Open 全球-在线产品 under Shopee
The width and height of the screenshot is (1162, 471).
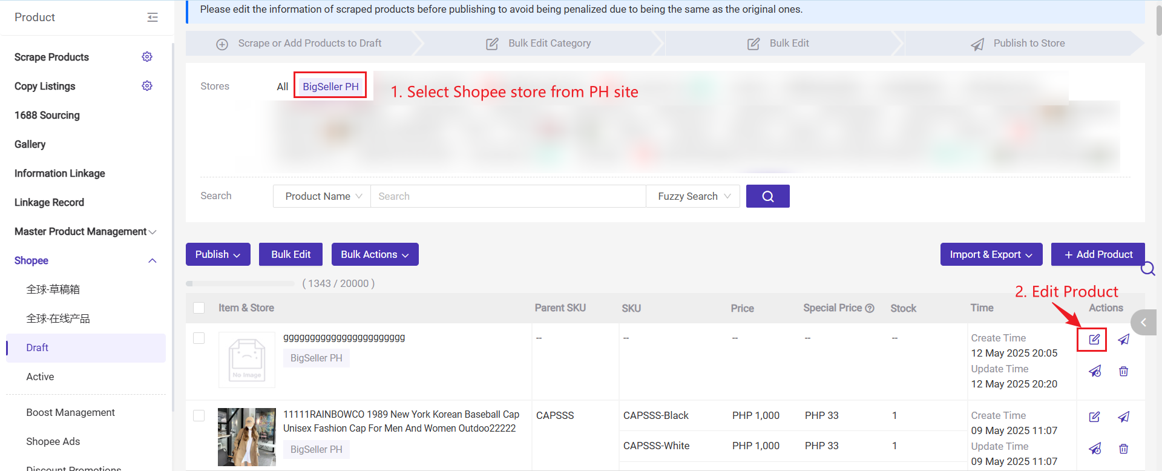coord(58,318)
